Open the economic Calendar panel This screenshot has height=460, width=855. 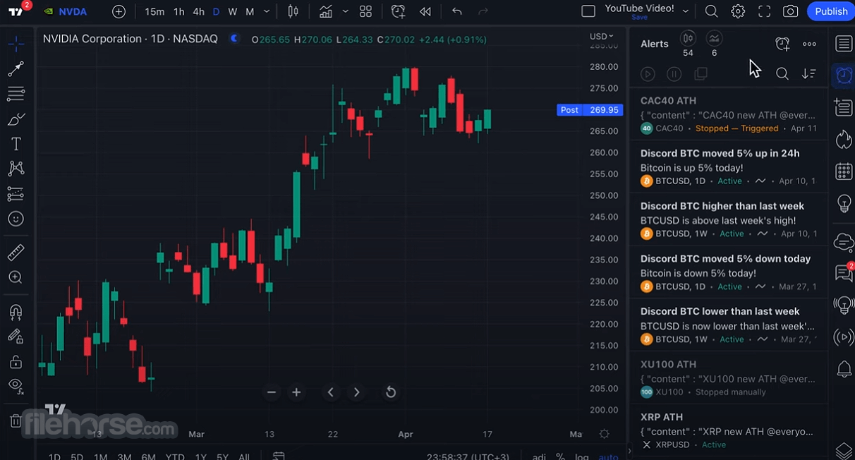(844, 171)
